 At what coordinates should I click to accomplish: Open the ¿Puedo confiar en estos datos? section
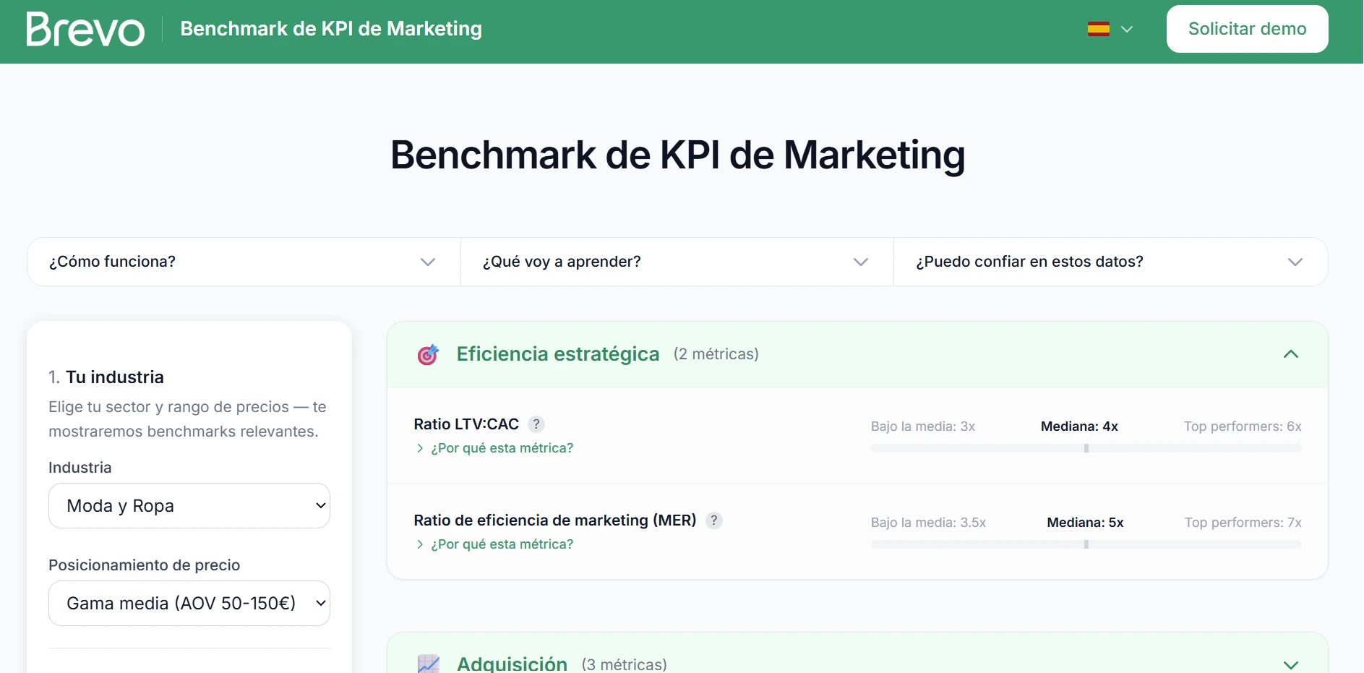click(x=1110, y=262)
